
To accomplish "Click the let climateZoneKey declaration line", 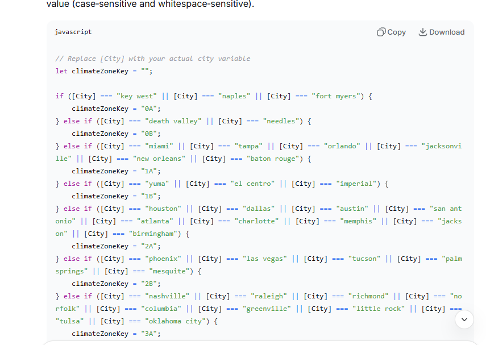I will [104, 71].
